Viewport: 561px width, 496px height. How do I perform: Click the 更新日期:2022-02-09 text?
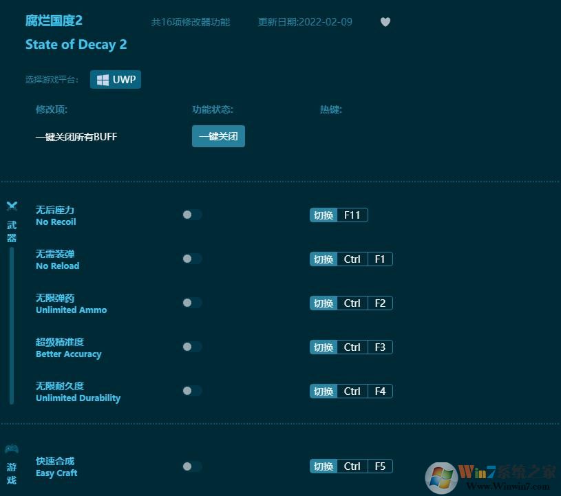pyautogui.click(x=305, y=22)
